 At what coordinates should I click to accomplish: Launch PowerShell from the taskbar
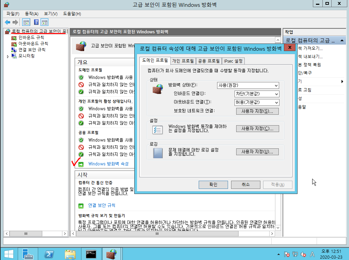click(x=49, y=254)
